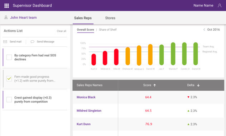This screenshot has height=136, width=226.
Task: Sort by Delta using the down arrow
Action: pyautogui.click(x=198, y=85)
